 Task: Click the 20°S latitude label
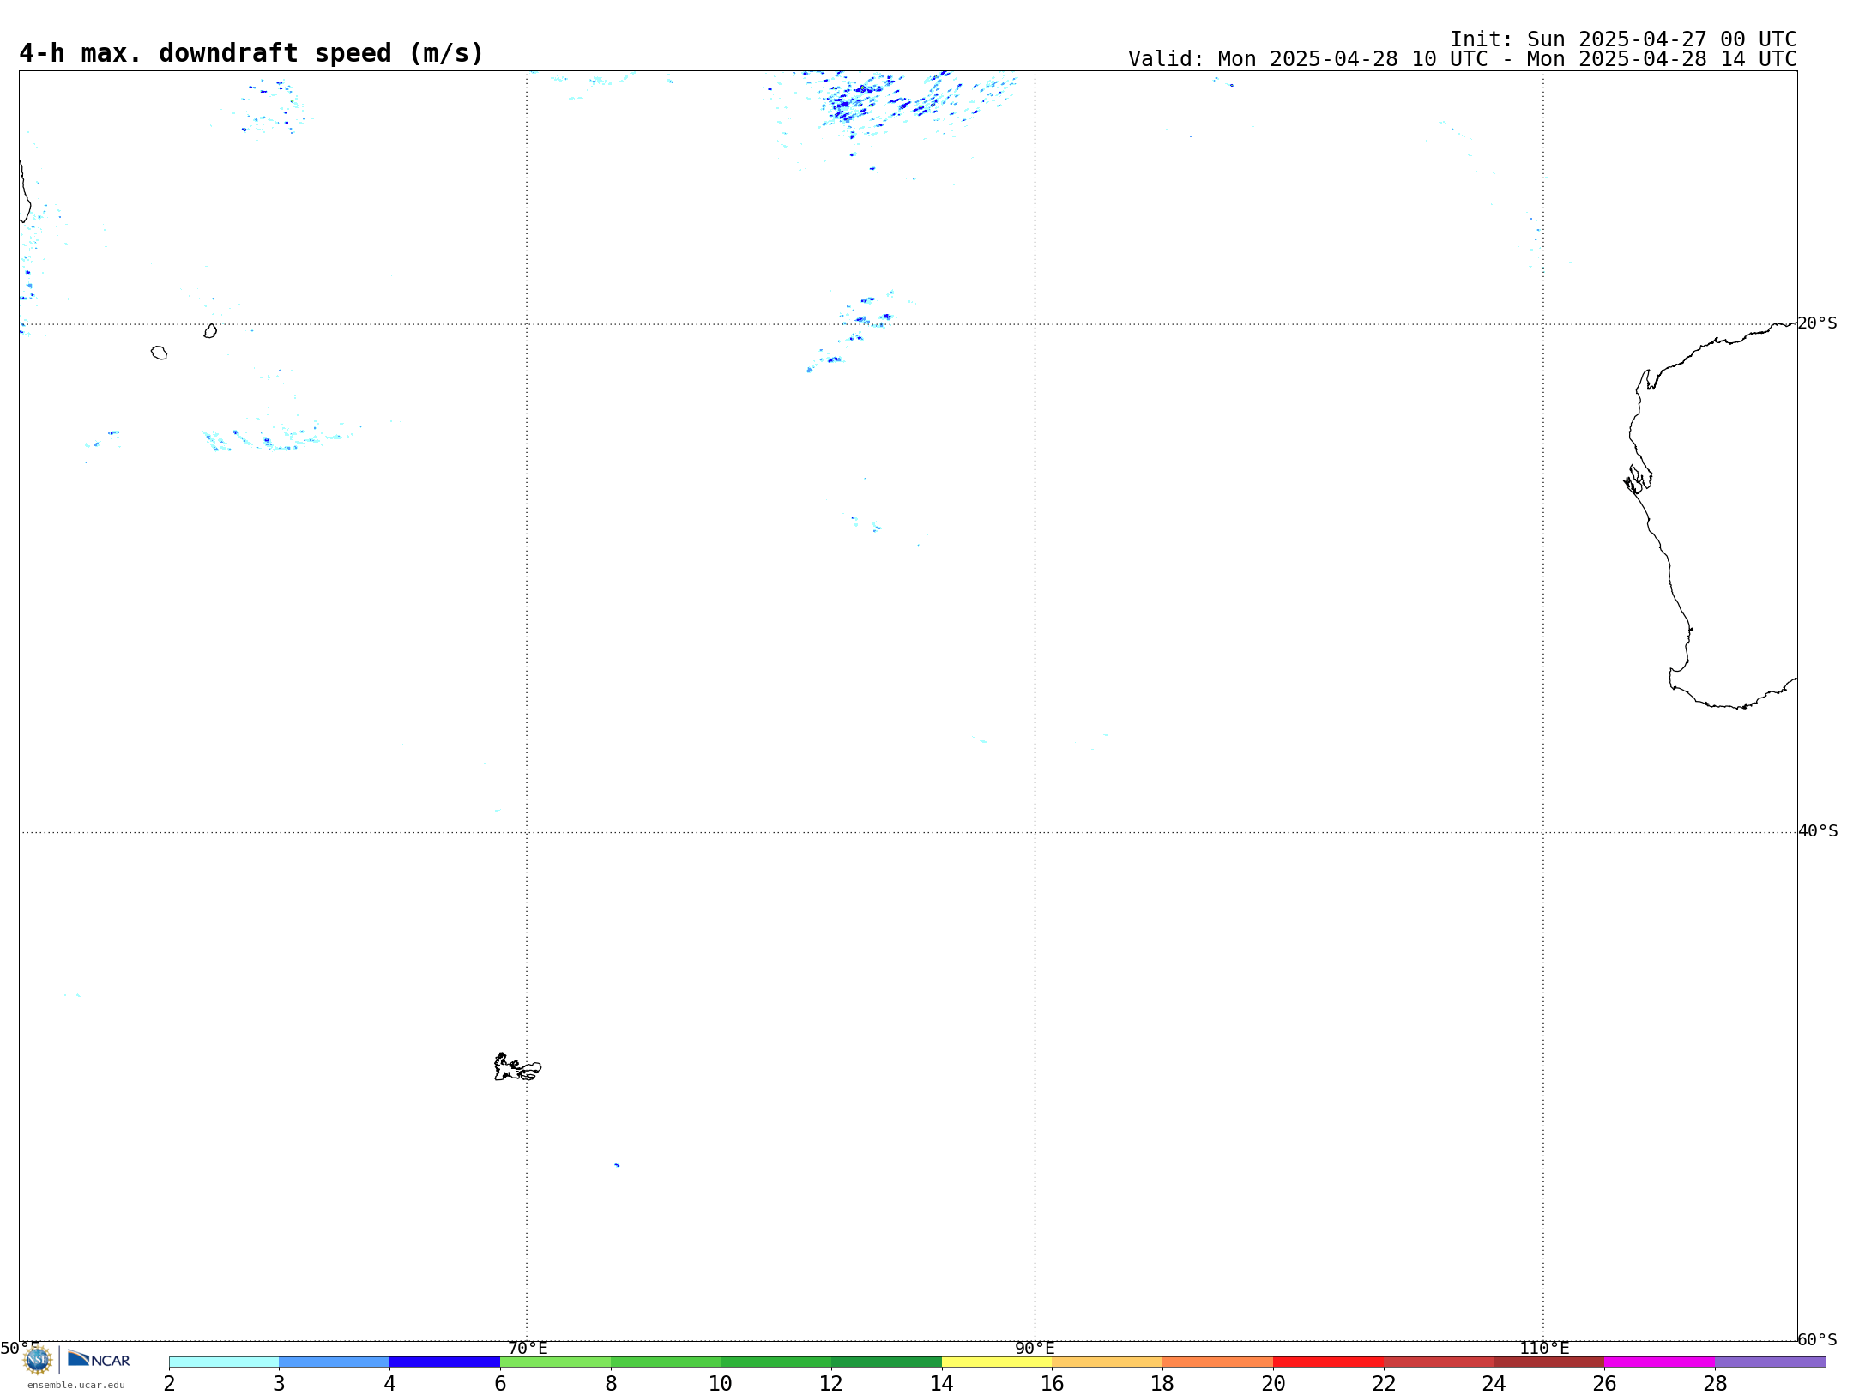[1818, 323]
